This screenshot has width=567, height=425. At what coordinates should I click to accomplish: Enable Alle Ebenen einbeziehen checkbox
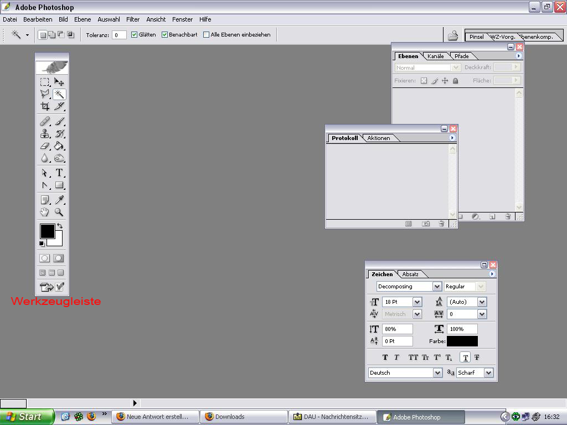207,34
